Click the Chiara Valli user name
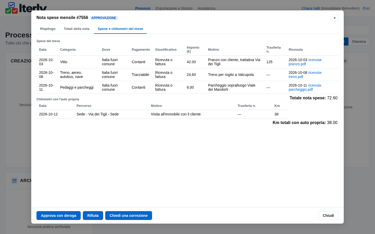 [311, 8]
